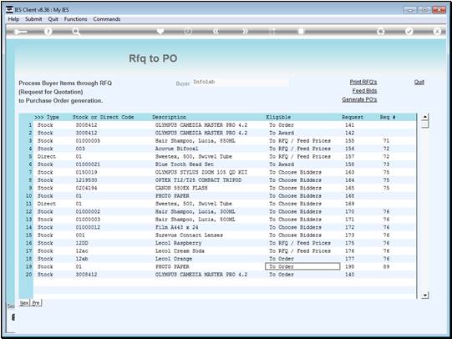Open the Submit menu

click(33, 19)
